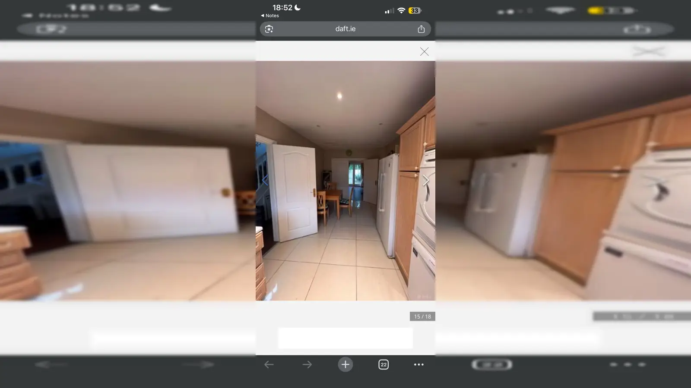Tap the share icon in address bar
Screen dimensions: 691x388
421,29
